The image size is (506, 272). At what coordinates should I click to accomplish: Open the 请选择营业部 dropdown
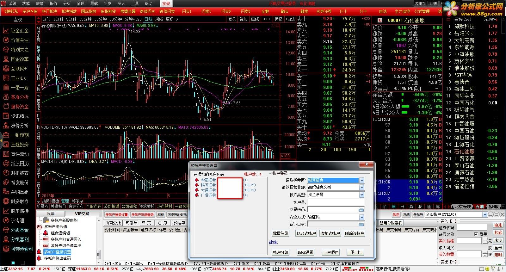(362, 187)
